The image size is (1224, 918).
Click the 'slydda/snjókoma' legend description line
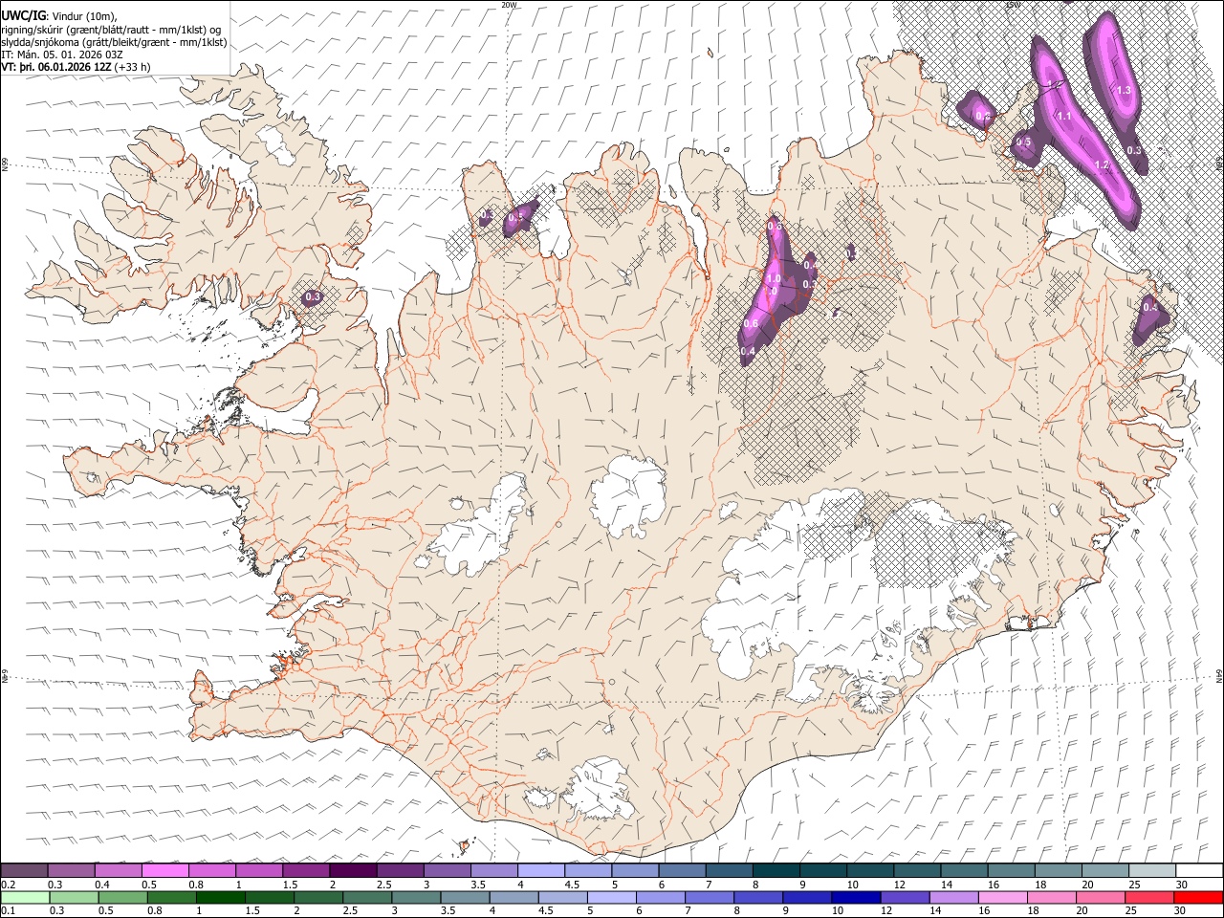115,42
